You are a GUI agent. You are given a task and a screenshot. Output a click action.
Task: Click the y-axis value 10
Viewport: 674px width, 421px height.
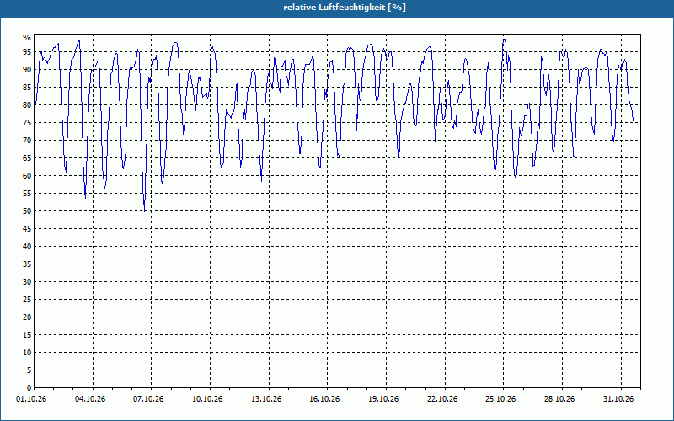pyautogui.click(x=27, y=352)
